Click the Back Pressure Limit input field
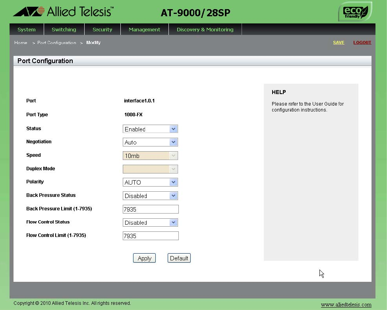Image resolution: width=387 pixels, height=310 pixels. (x=151, y=209)
